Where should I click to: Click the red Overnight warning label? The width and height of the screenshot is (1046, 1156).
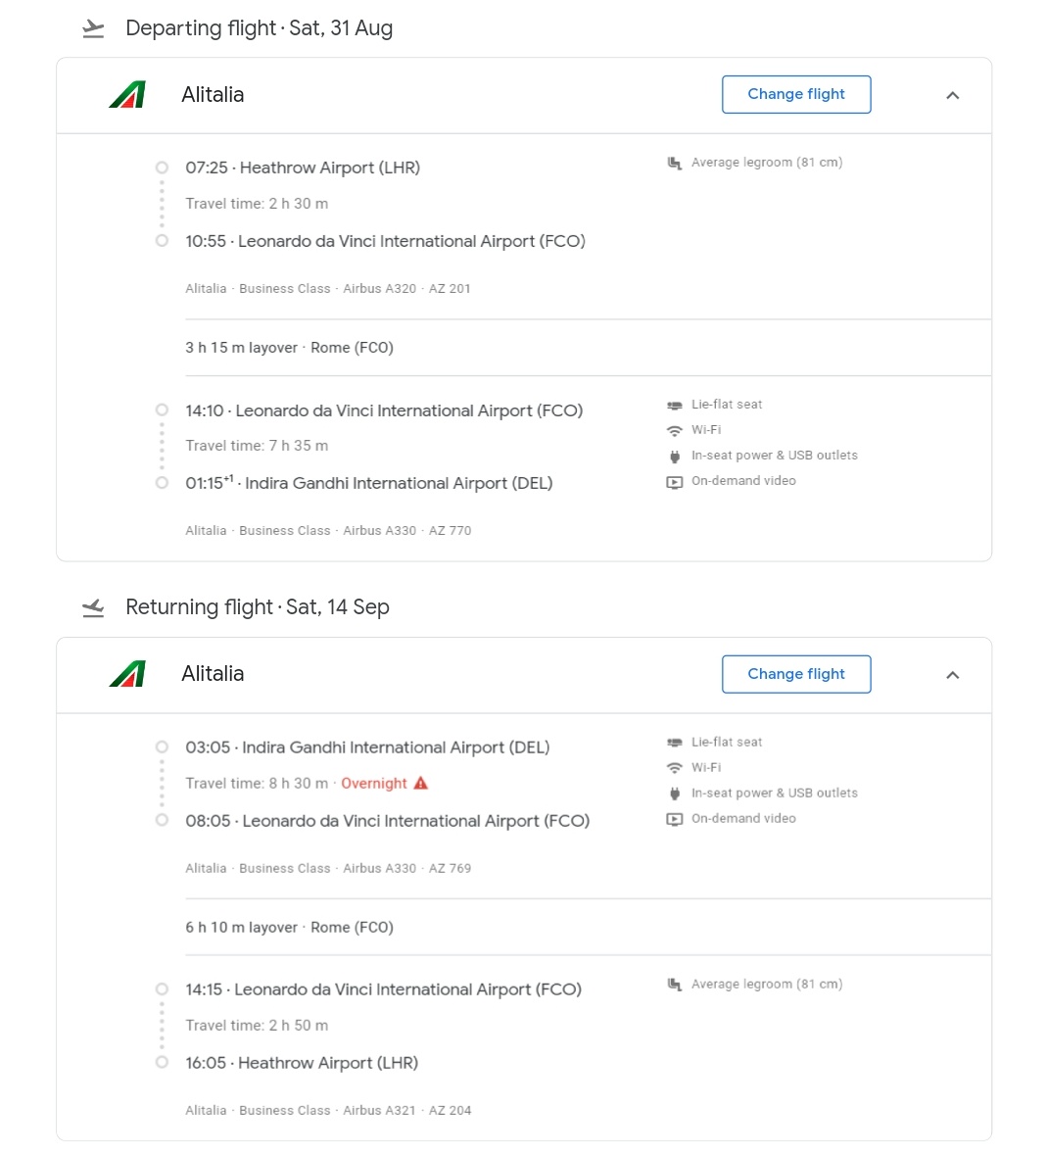click(374, 784)
